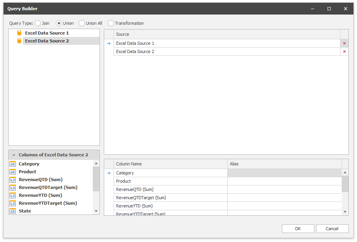Confirm the query with OK
The width and height of the screenshot is (357, 242).
point(298,228)
